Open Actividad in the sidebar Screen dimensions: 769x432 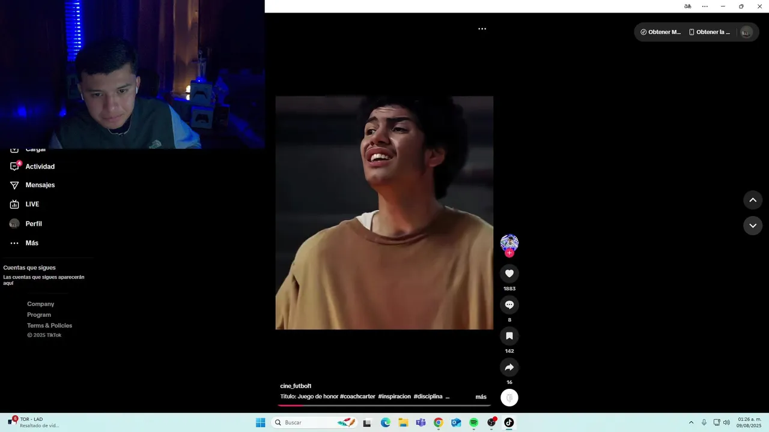(40, 167)
